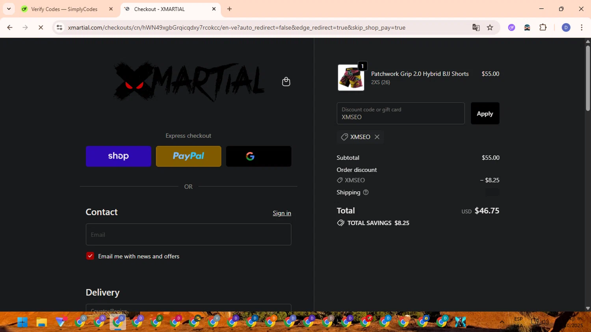
Task: Click the Apply discount button
Action: [485, 113]
